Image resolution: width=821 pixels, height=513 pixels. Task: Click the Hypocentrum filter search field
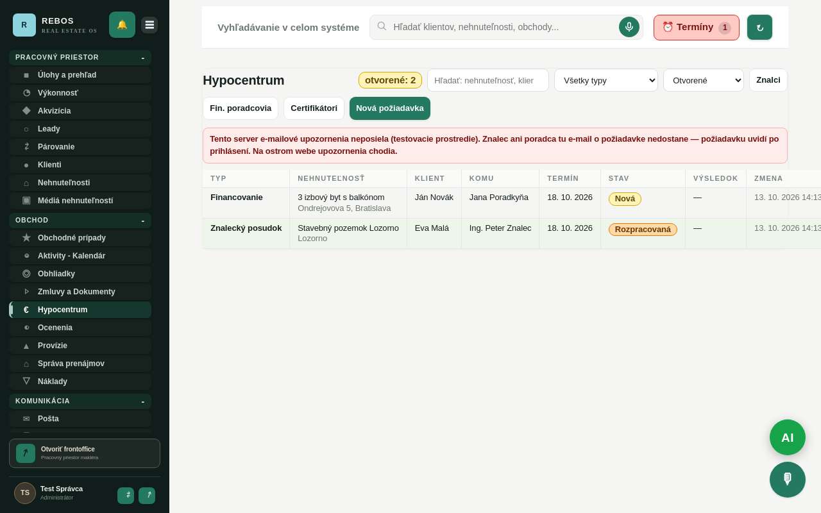(x=488, y=80)
